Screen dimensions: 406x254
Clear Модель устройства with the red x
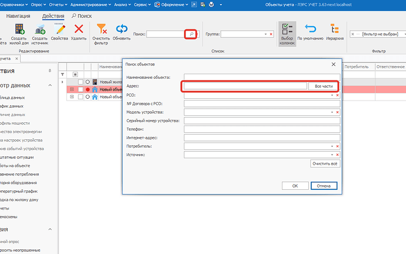337,112
